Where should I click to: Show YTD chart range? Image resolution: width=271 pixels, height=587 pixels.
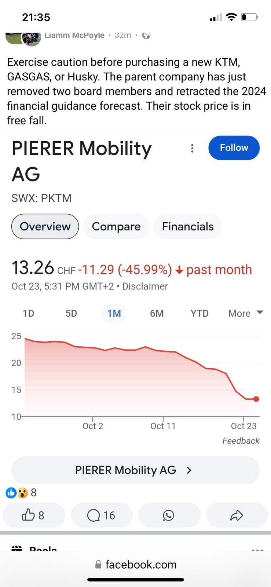pos(199,314)
